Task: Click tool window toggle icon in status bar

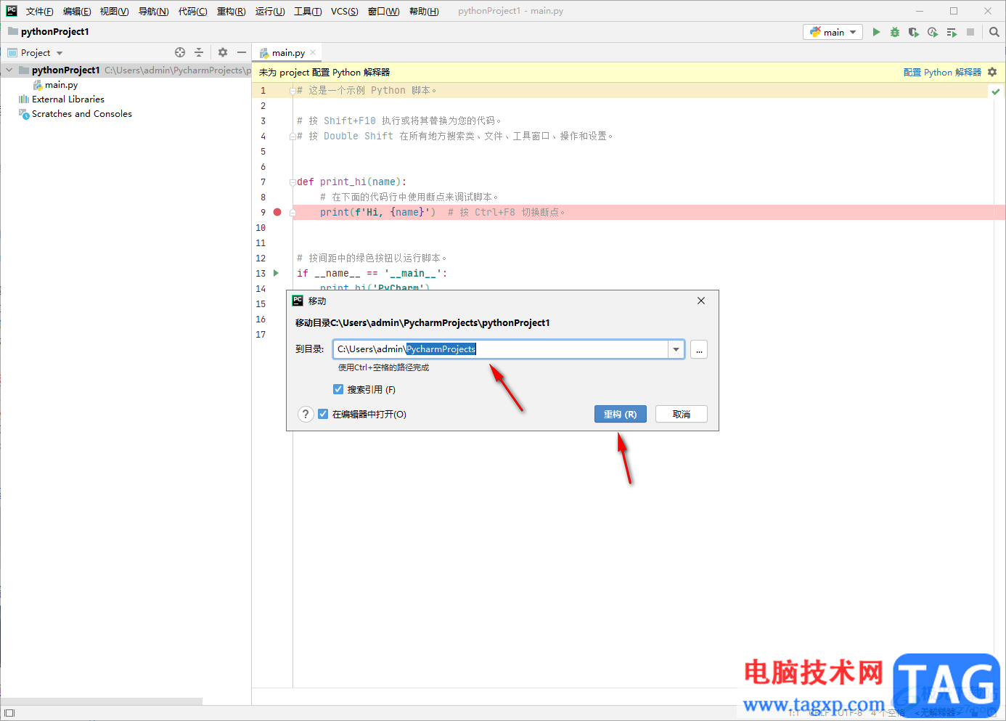Action: pyautogui.click(x=9, y=713)
